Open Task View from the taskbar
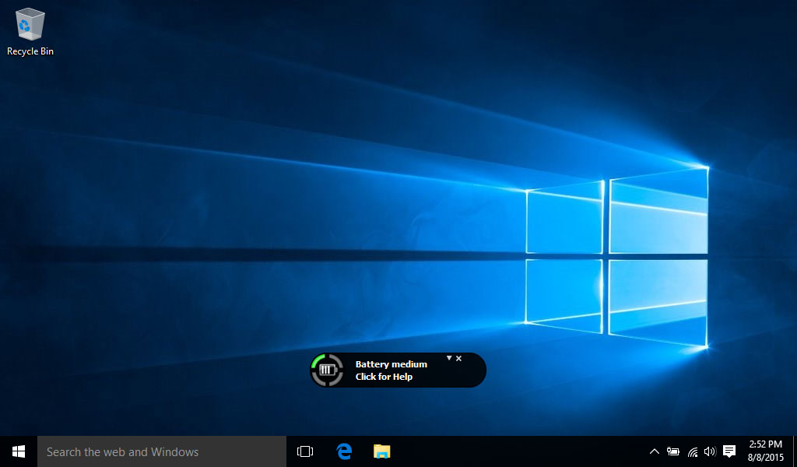This screenshot has width=797, height=467. click(x=305, y=451)
